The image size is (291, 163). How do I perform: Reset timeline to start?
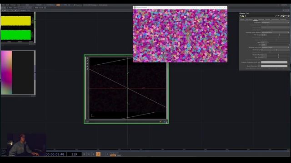(x=84, y=154)
